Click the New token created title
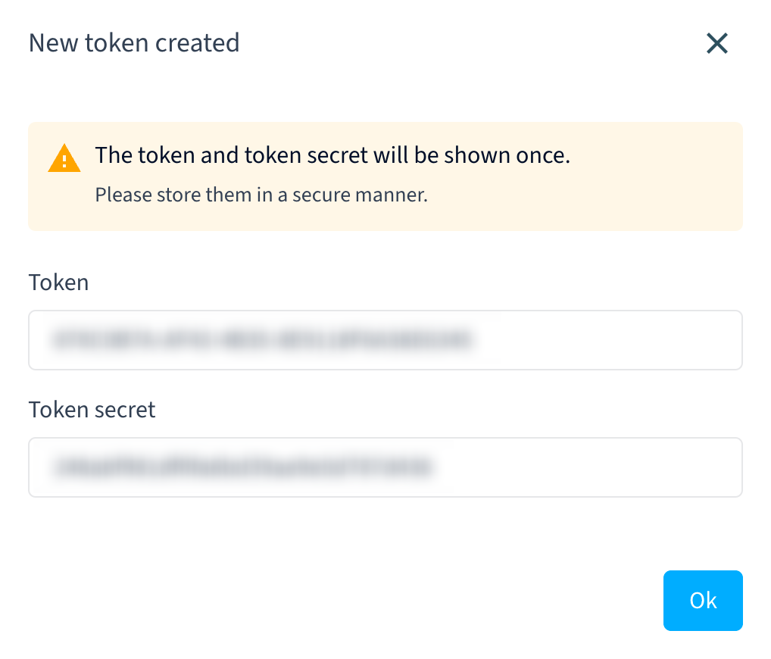Screen dimensions: 771x659 pos(134,42)
